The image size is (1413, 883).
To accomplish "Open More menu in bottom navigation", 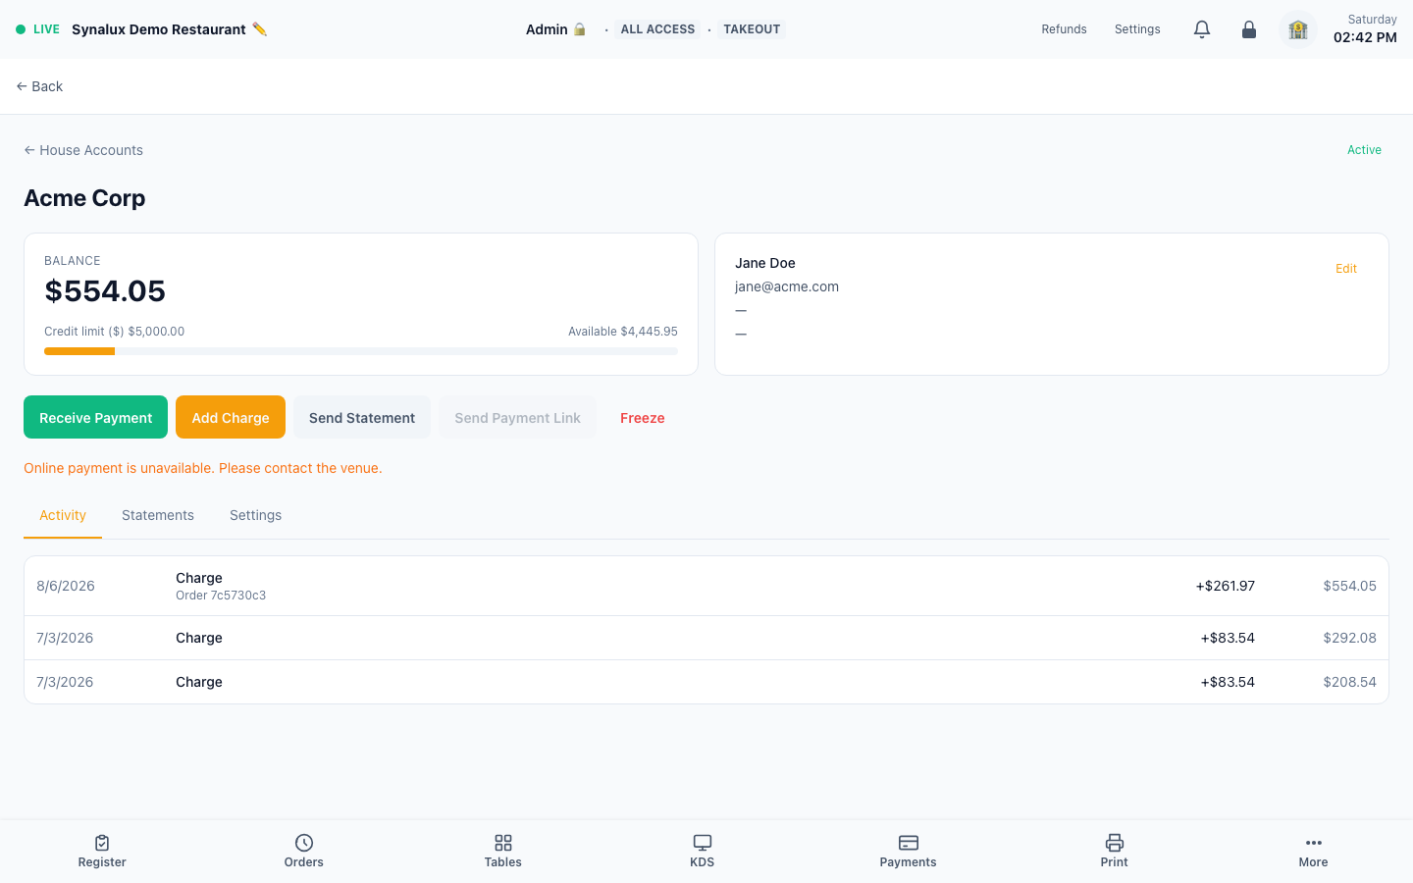I will click(1314, 851).
